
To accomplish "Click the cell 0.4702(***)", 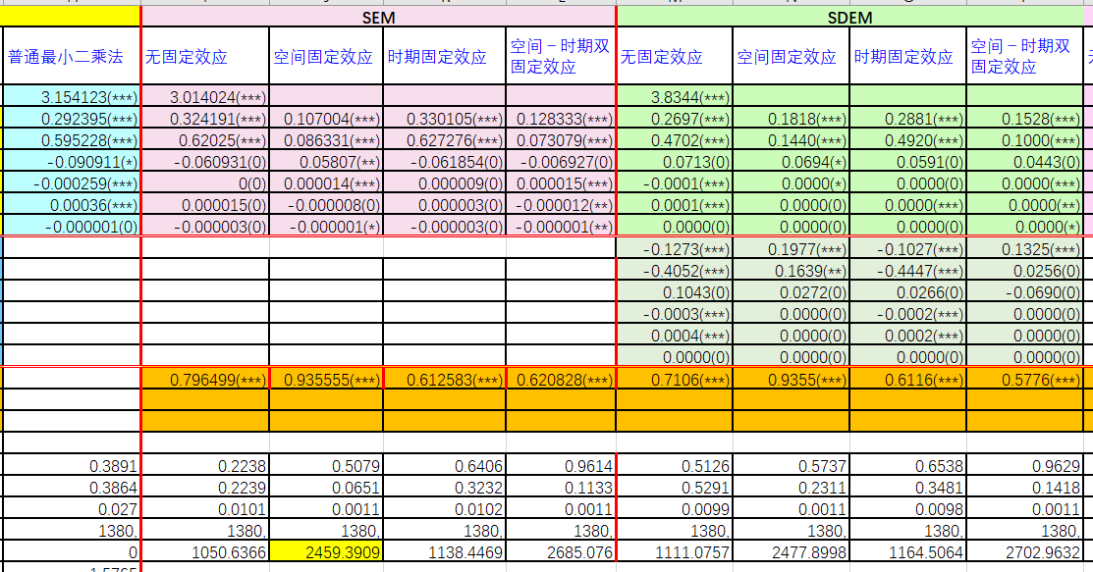I will pyautogui.click(x=675, y=140).
